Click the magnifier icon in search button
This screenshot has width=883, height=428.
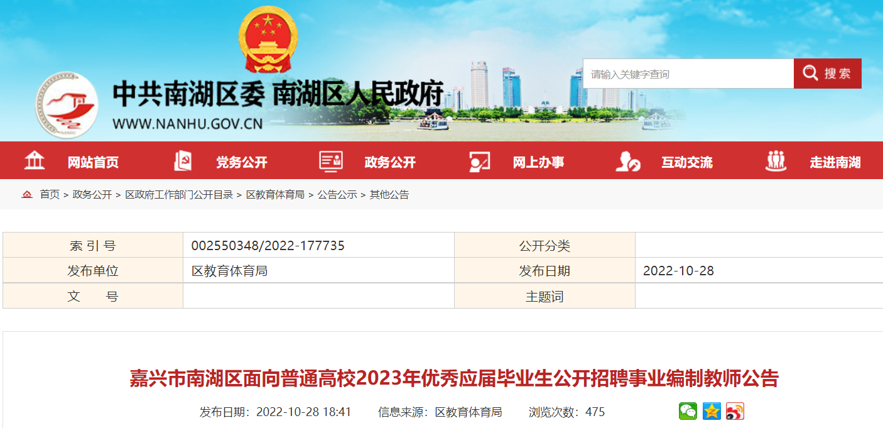click(810, 74)
